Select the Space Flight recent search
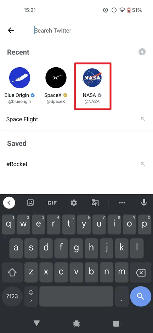 point(22,119)
